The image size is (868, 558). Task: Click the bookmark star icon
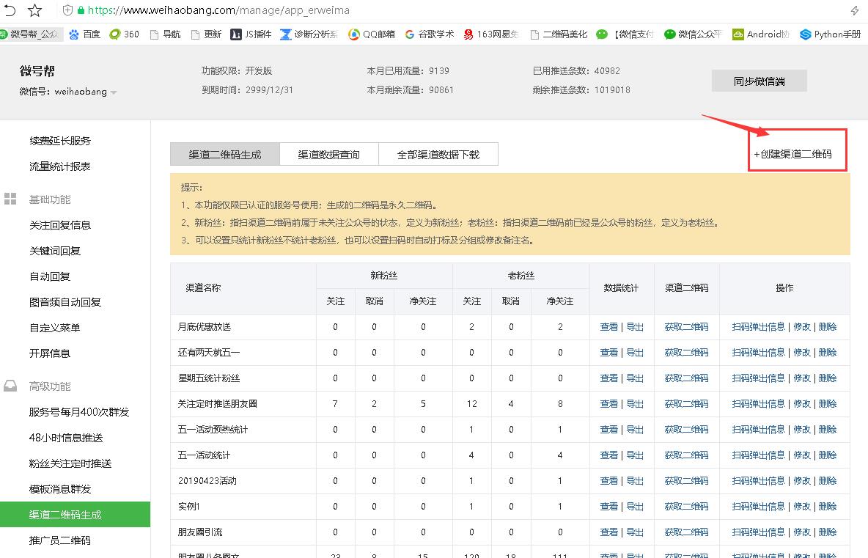35,10
